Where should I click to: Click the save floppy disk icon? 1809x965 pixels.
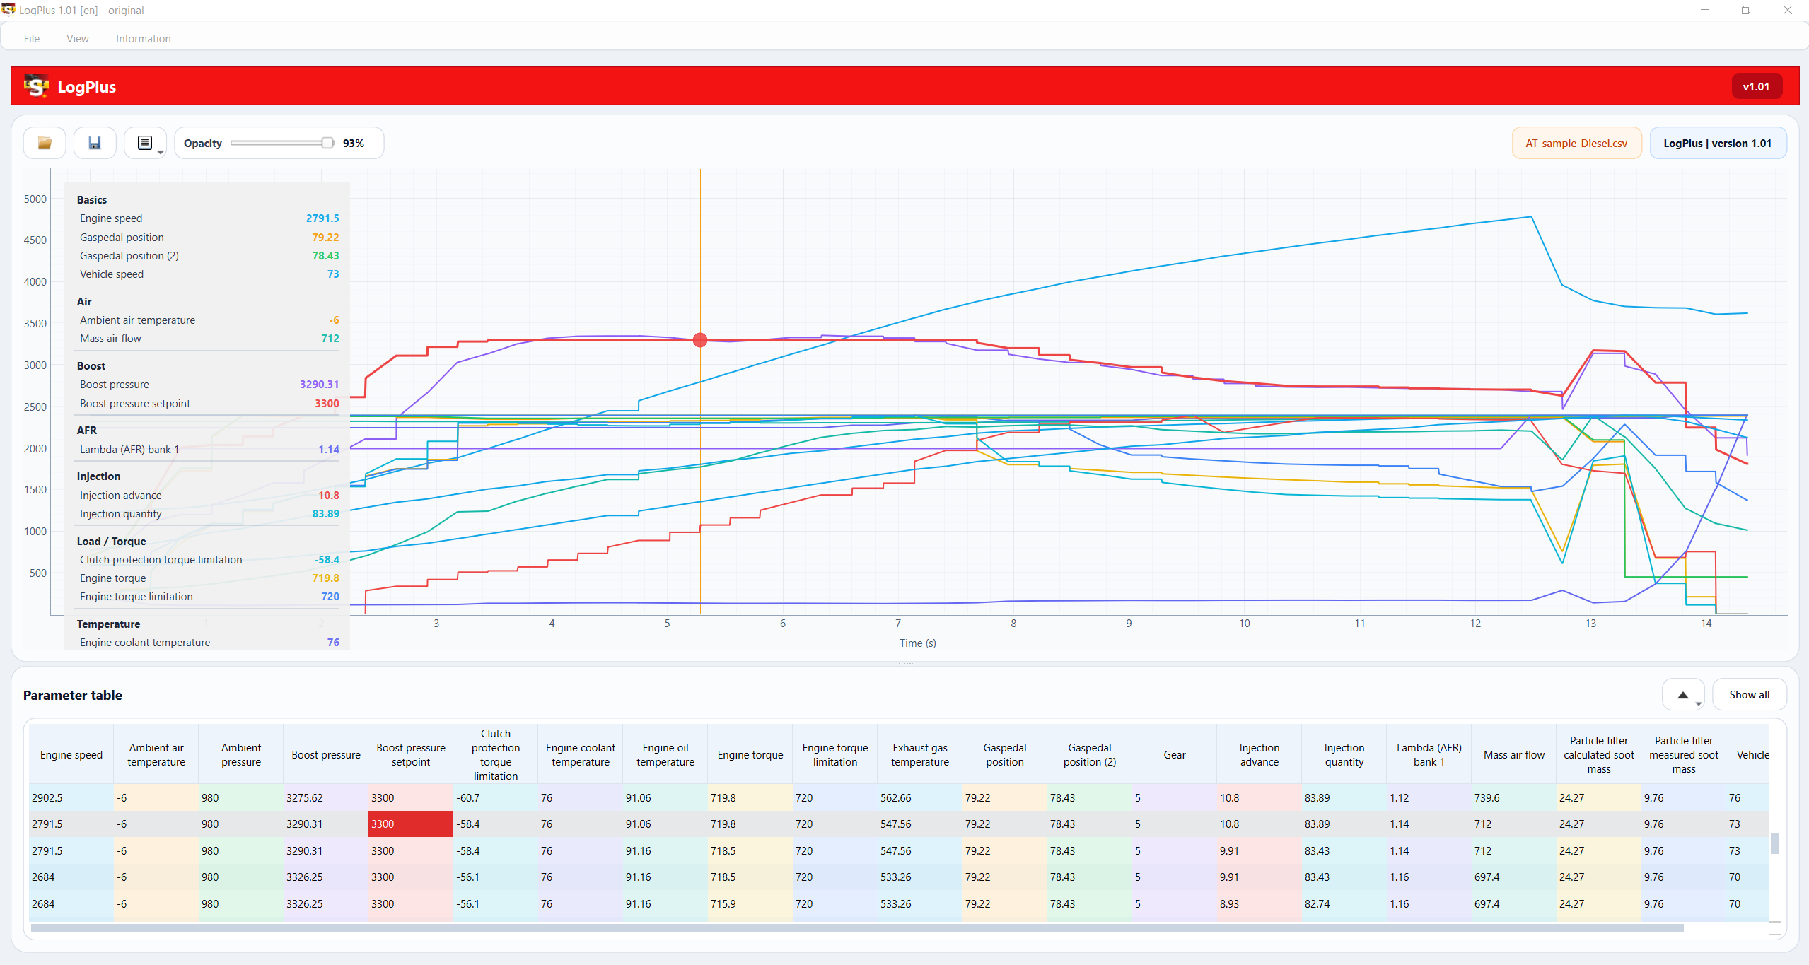click(95, 143)
